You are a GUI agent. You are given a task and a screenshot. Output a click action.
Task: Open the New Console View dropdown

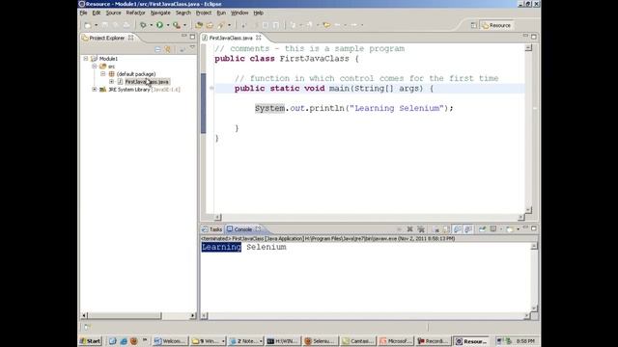click(x=518, y=229)
